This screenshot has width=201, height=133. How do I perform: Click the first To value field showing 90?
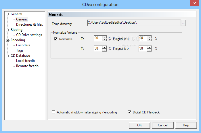(98, 38)
